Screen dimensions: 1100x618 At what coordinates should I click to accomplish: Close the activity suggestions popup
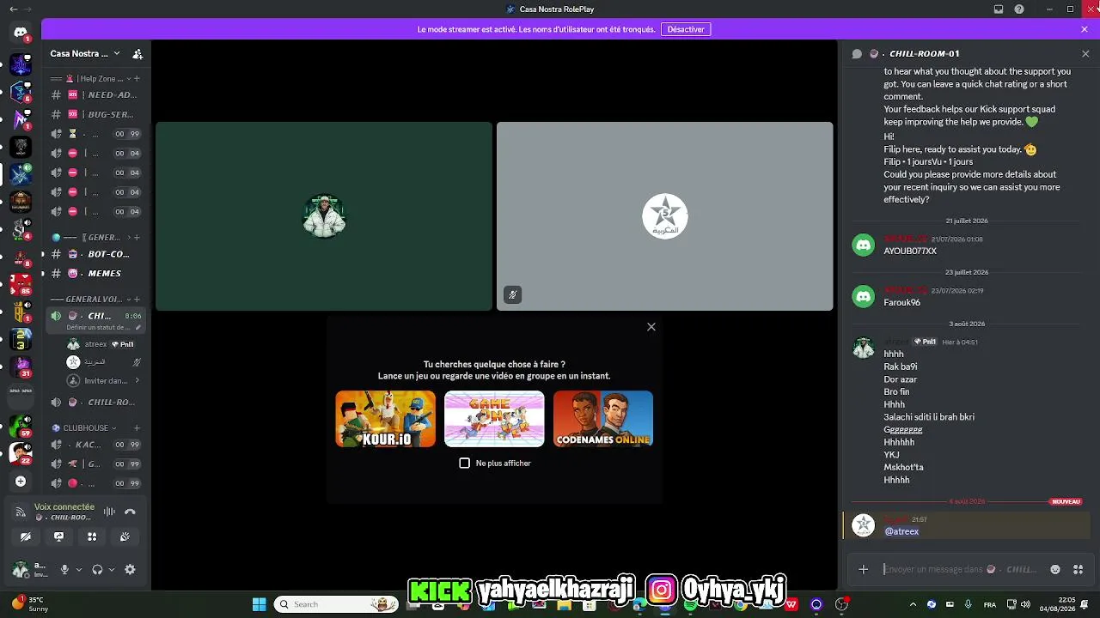(651, 327)
